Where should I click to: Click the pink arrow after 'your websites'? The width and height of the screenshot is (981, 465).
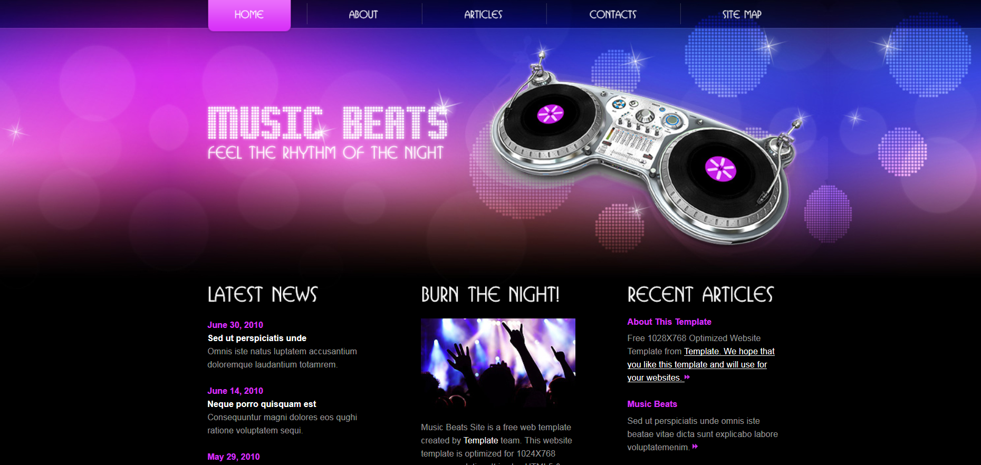[687, 377]
